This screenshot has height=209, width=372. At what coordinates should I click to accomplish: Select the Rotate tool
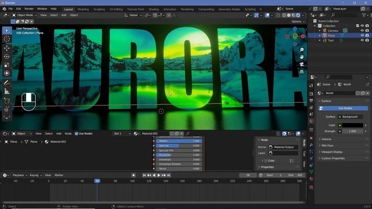tap(7, 56)
